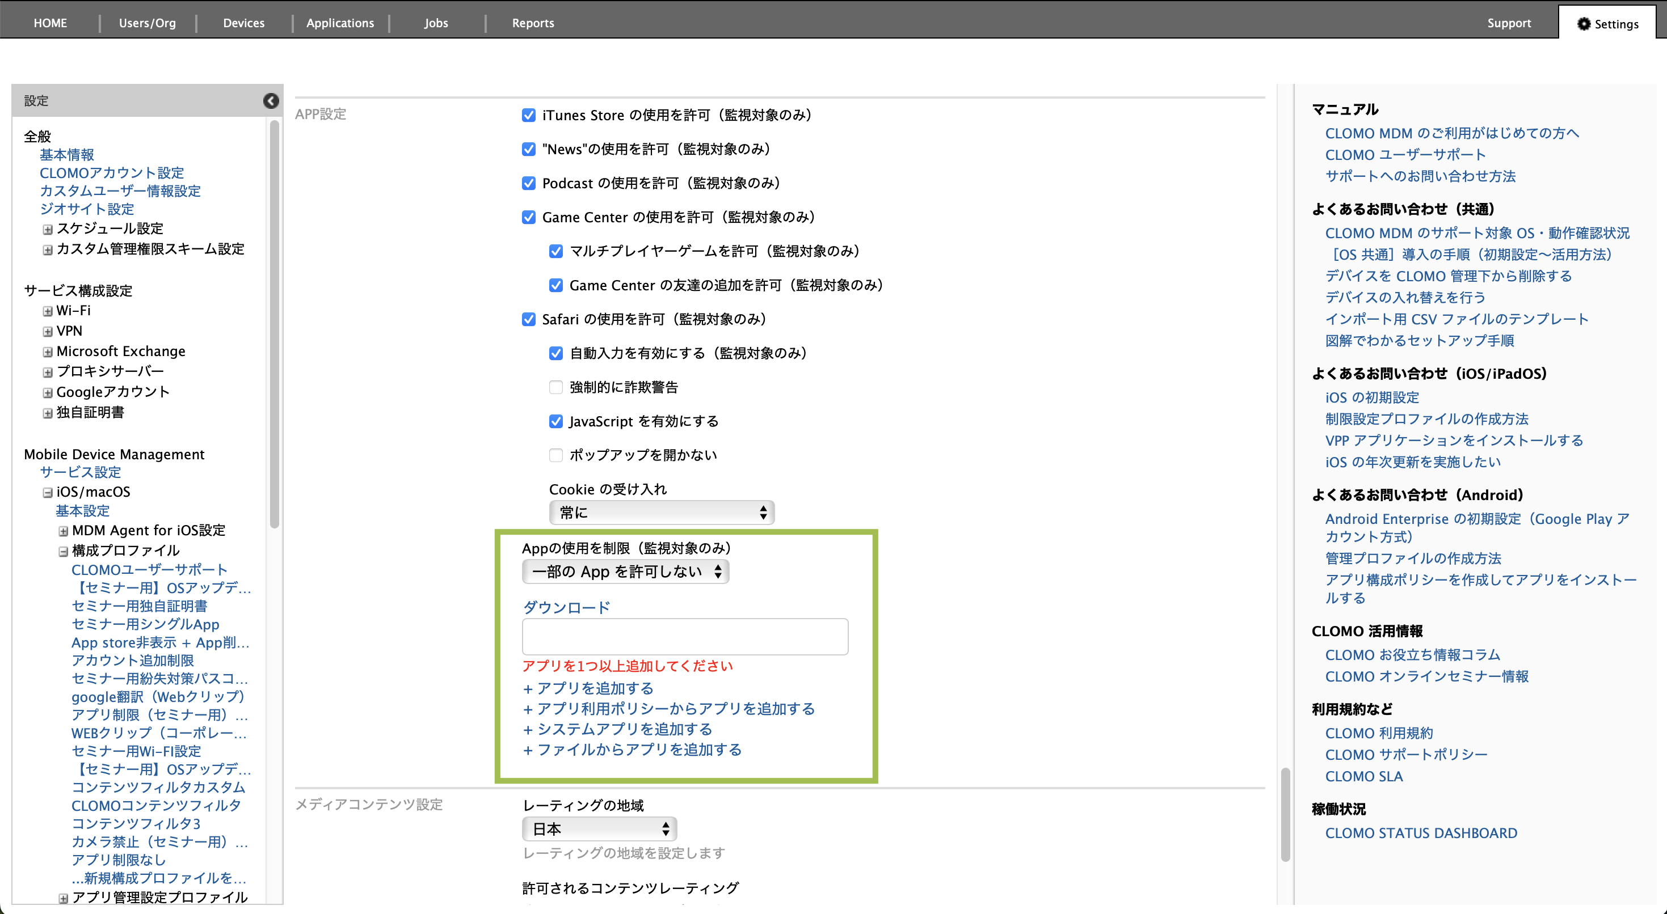Collapse the iOS/macOS tree node icon
Screen dimensions: 1667x914
47,493
